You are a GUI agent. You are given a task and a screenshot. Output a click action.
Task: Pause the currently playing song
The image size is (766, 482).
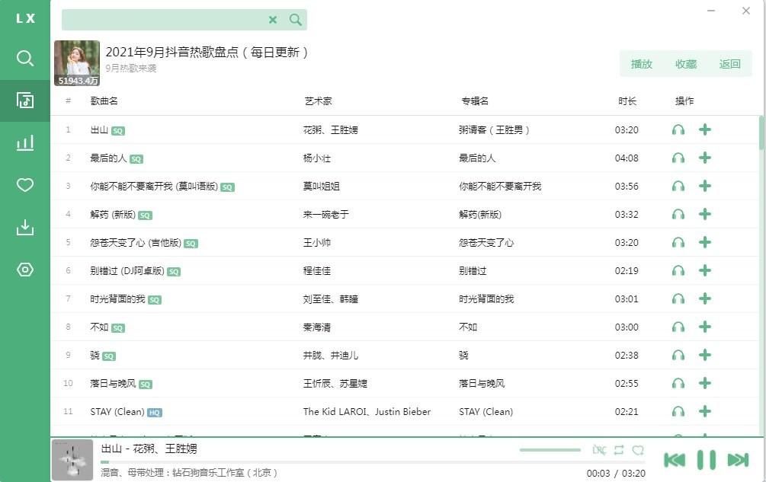[707, 460]
